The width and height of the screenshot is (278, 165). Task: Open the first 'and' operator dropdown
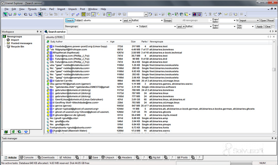130,21
